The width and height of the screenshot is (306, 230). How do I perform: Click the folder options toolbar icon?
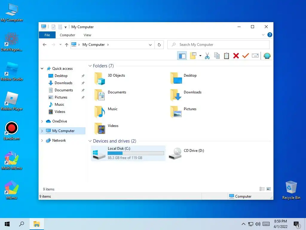[x=193, y=56]
